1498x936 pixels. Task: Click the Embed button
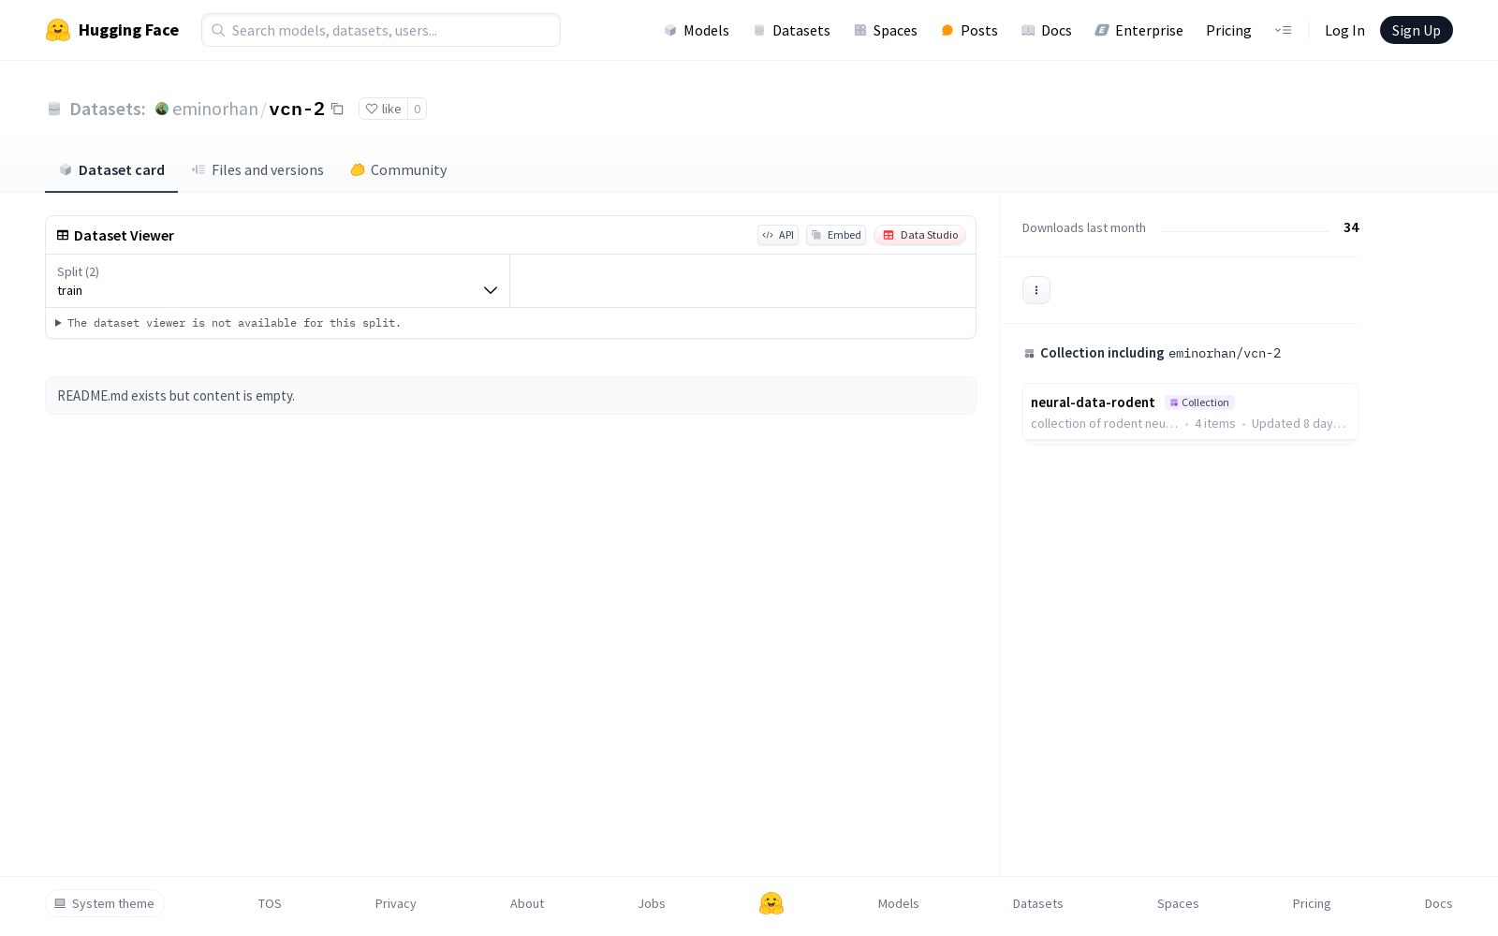tap(836, 235)
